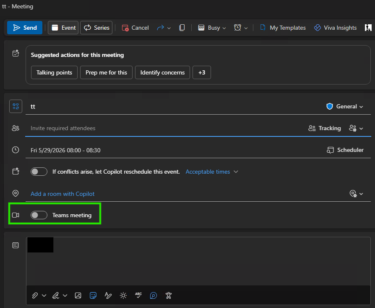Viewport: 375px width, 308px height.
Task: Click the date and time Fri 5/29/2026
Action: 65,150
